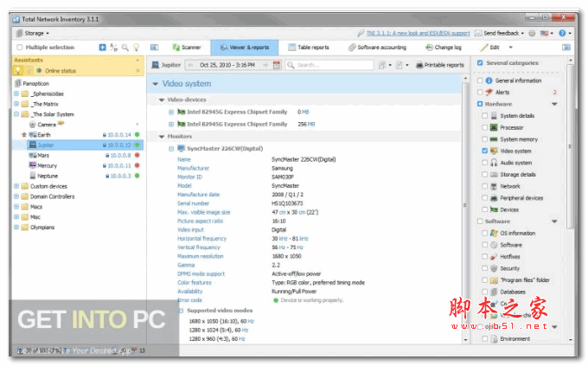Check the Audio system category

tap(484, 163)
